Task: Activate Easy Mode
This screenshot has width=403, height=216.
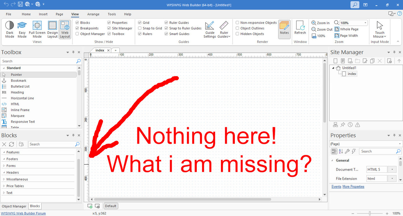Action: [x=22, y=29]
